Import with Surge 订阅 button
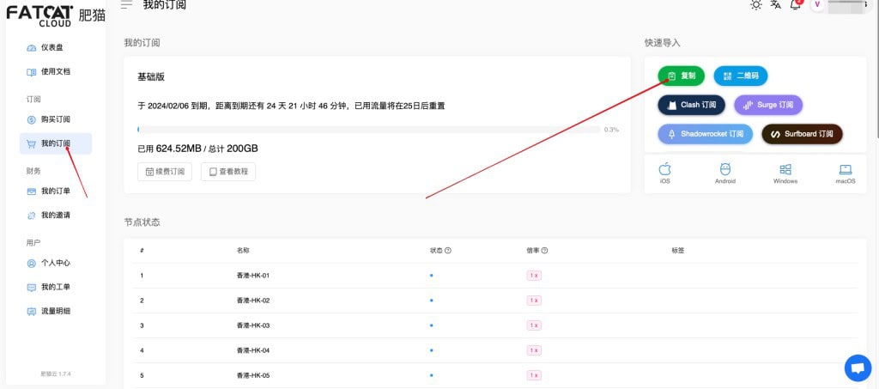 [768, 105]
